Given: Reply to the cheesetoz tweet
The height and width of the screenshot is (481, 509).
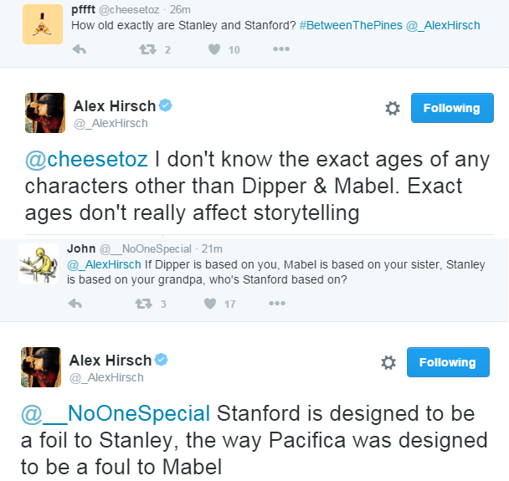Looking at the screenshot, I should pos(80,50).
